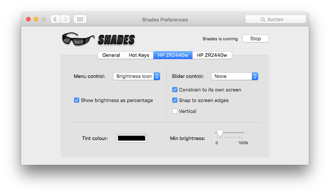Open the black Tint colour swatch

[x=131, y=138]
